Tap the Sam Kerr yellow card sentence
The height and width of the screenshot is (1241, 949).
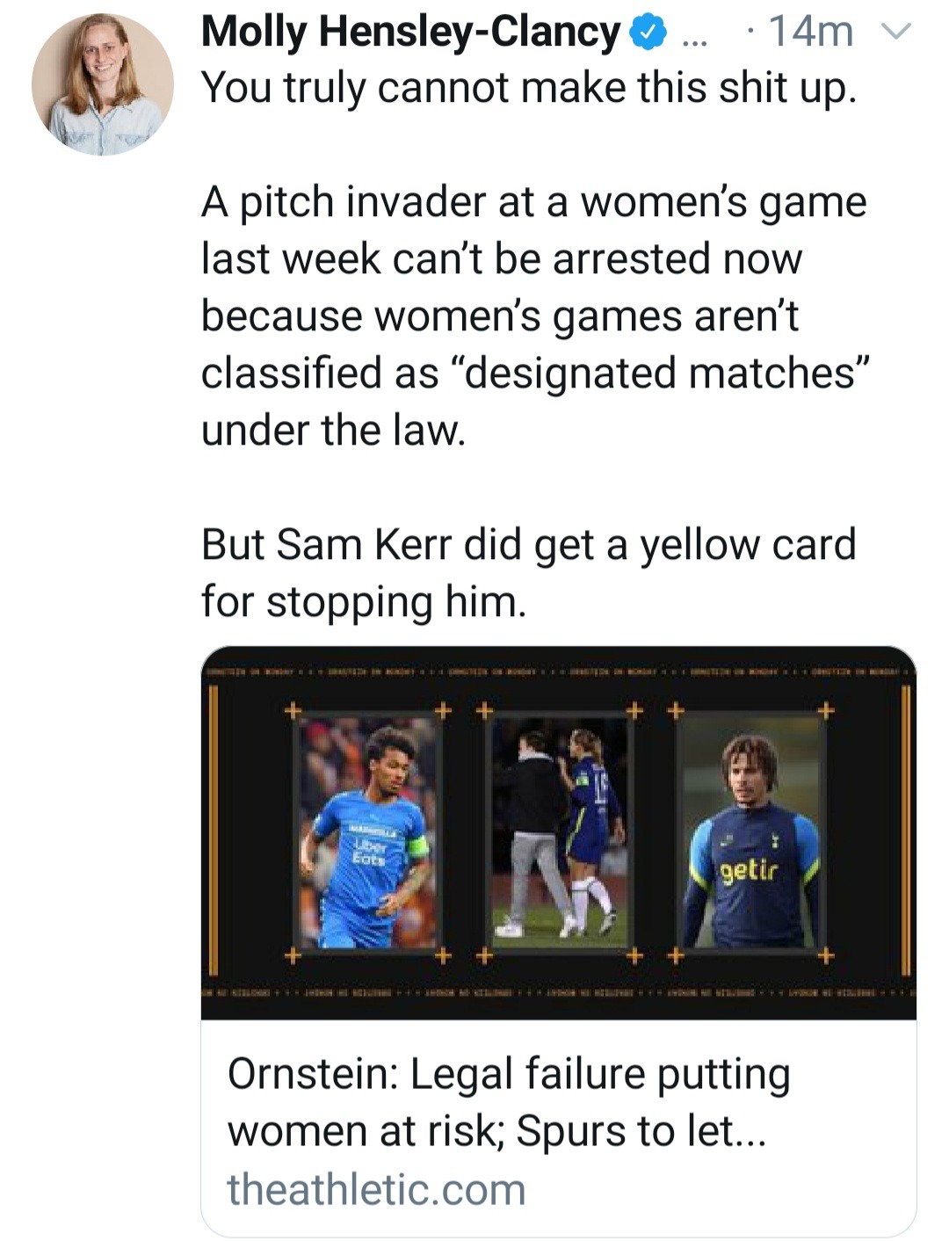528,572
